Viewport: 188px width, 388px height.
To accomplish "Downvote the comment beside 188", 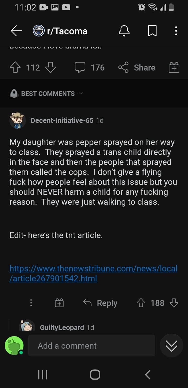I will (x=174, y=303).
